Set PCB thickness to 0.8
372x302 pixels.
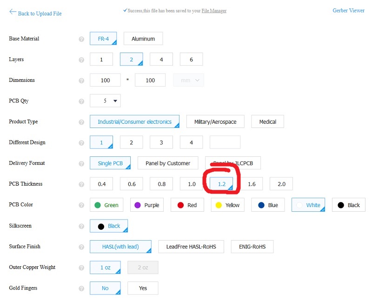pyautogui.click(x=161, y=184)
